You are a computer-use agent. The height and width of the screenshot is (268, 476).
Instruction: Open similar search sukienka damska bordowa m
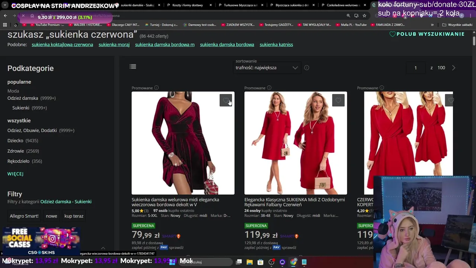165,45
